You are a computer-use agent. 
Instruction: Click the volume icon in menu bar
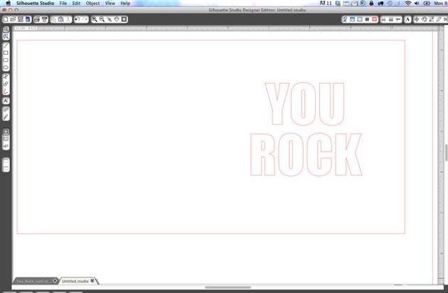(417, 3)
